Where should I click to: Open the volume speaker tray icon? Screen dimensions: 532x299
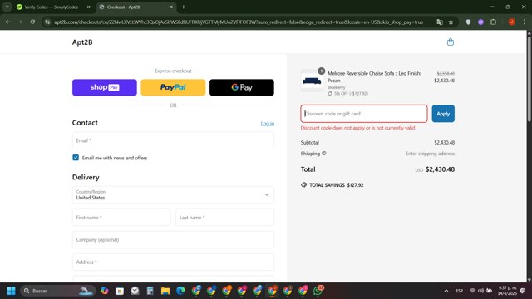[480, 291]
